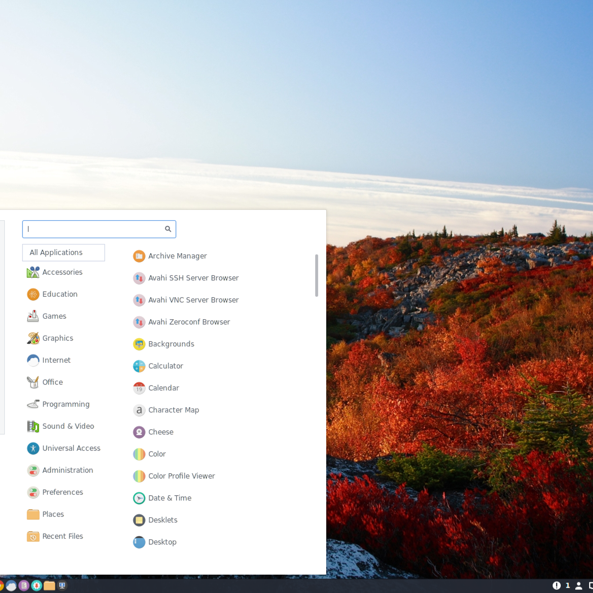Launch Archive Manager from the app list
This screenshot has width=593, height=593.
[177, 256]
